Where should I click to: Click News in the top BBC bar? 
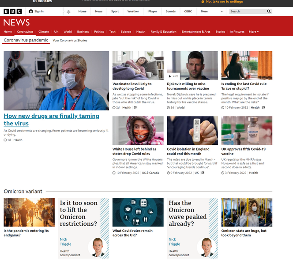[x=99, y=11]
